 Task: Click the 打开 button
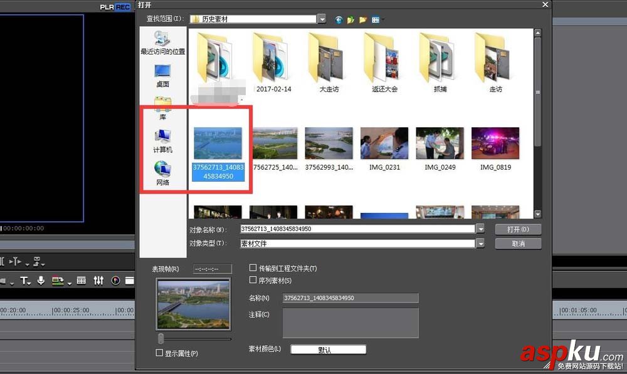coord(518,229)
